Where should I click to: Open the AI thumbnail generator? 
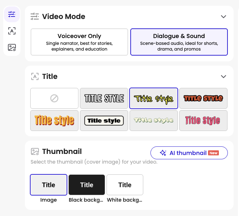189,153
